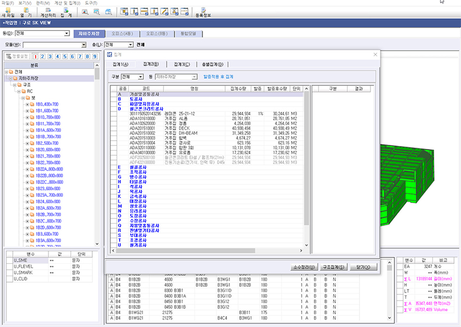Screen dimensions: 461x327
Task: Toggle tree level 6 button
Action: [72, 57]
